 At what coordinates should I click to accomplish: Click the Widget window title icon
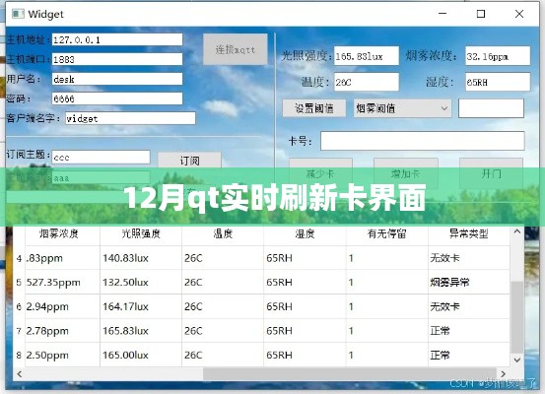coord(18,14)
